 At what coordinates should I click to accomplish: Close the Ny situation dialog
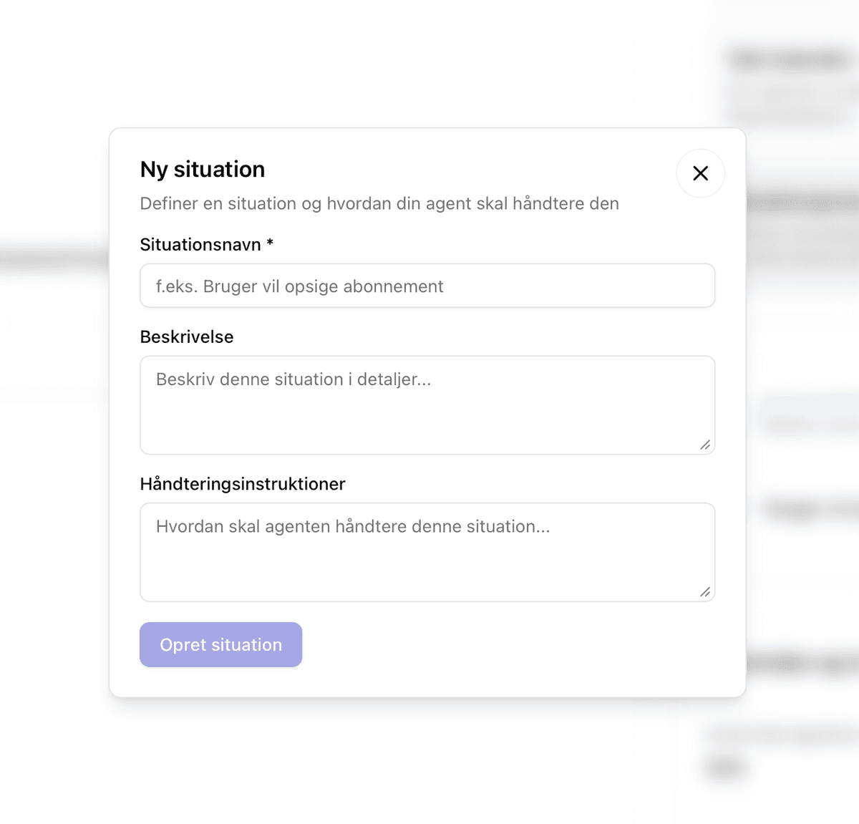[x=700, y=173]
